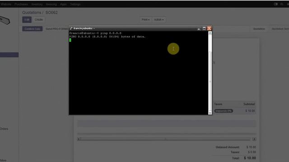
Task: Open the Settings menu
Action: tap(75, 4)
